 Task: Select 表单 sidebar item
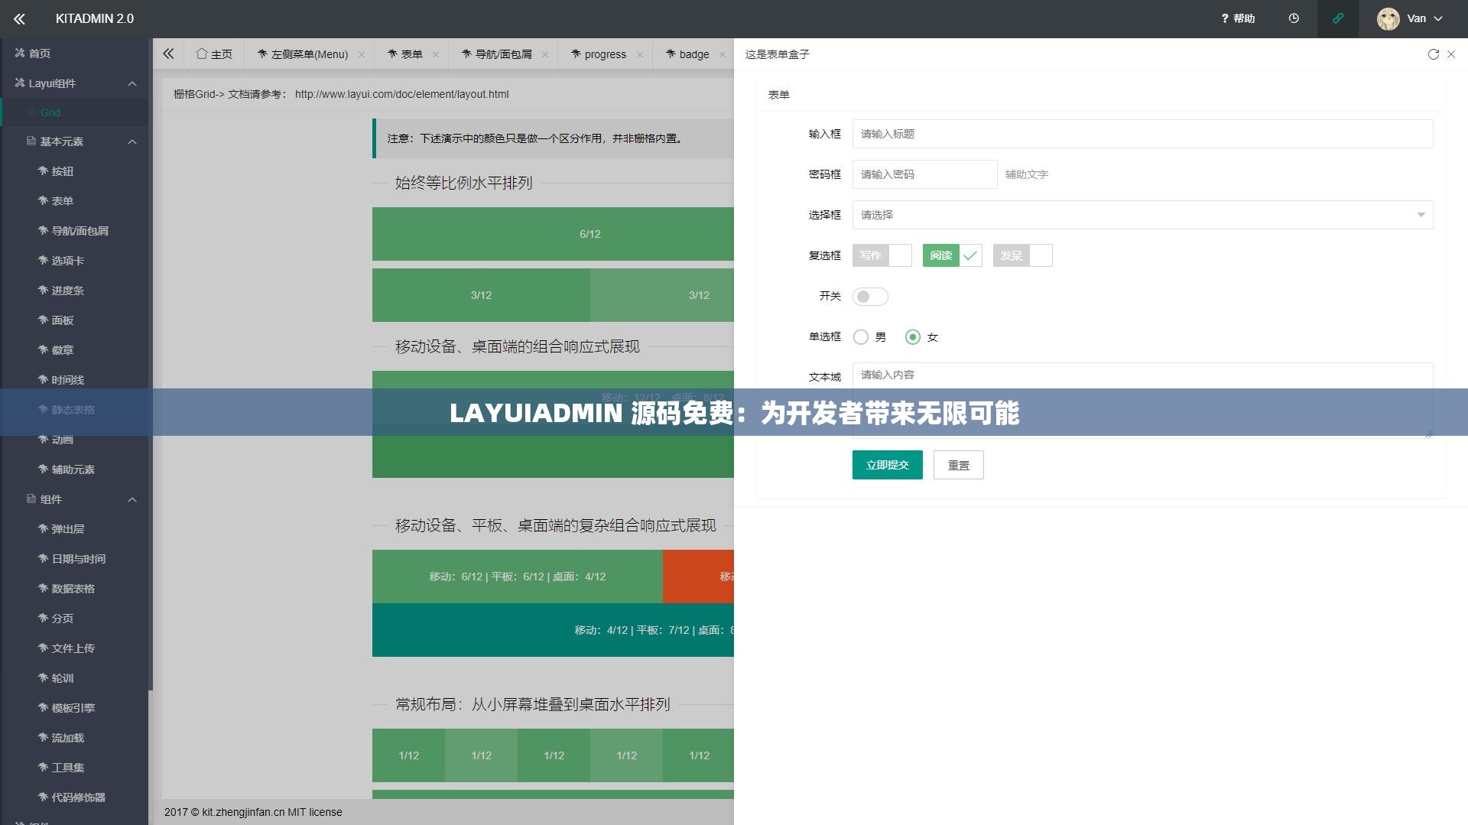[74, 201]
